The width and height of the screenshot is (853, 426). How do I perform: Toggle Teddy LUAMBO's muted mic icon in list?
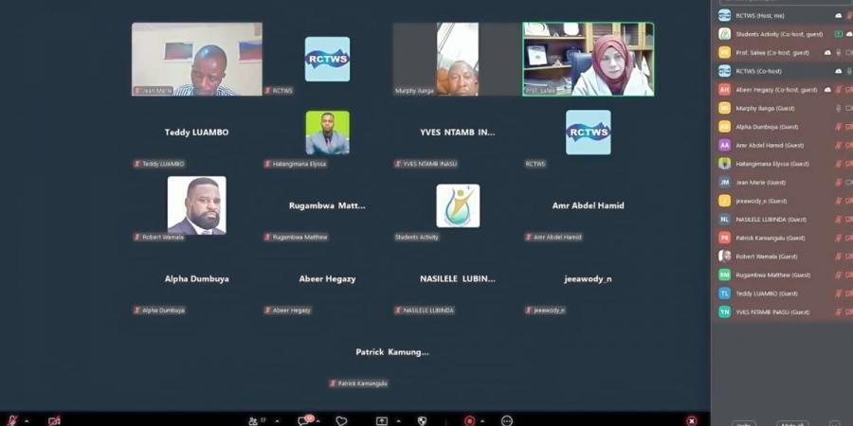coord(839,293)
